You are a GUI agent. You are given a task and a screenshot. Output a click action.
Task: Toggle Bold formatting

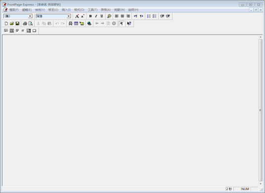pos(90,16)
